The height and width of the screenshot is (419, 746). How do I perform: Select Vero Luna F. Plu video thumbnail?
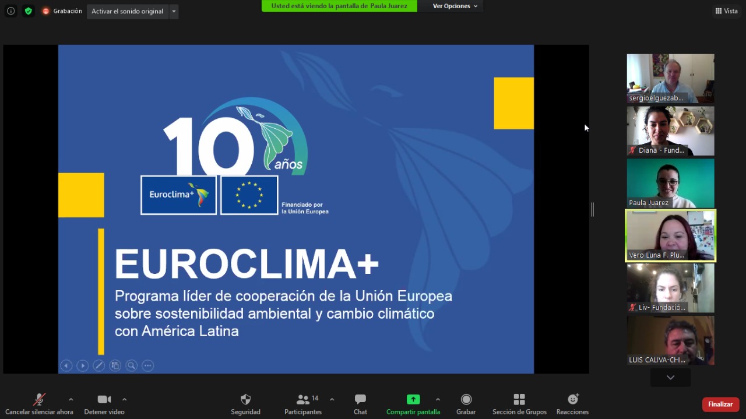pos(670,236)
